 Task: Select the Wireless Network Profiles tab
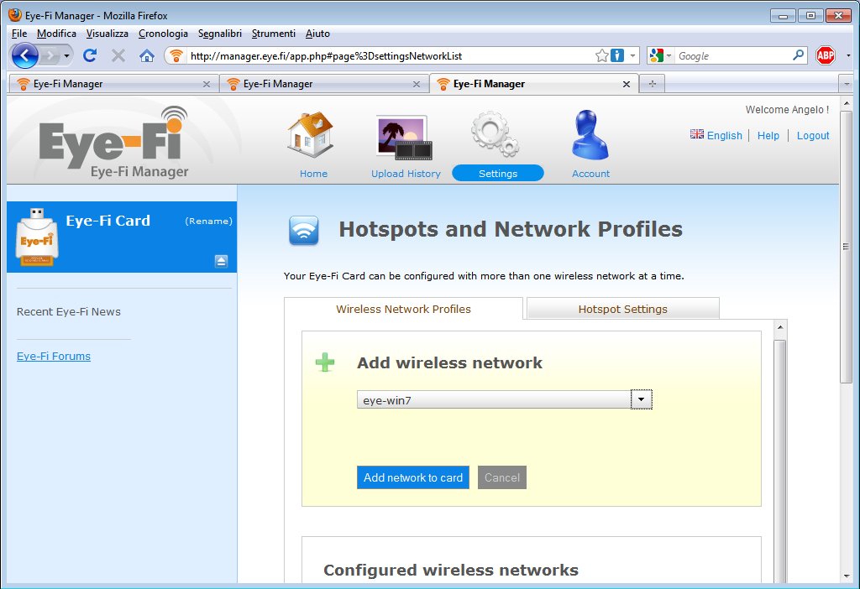[403, 309]
